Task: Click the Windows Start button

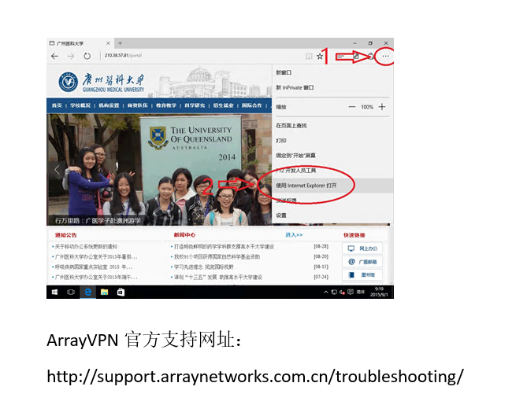Action: point(54,292)
